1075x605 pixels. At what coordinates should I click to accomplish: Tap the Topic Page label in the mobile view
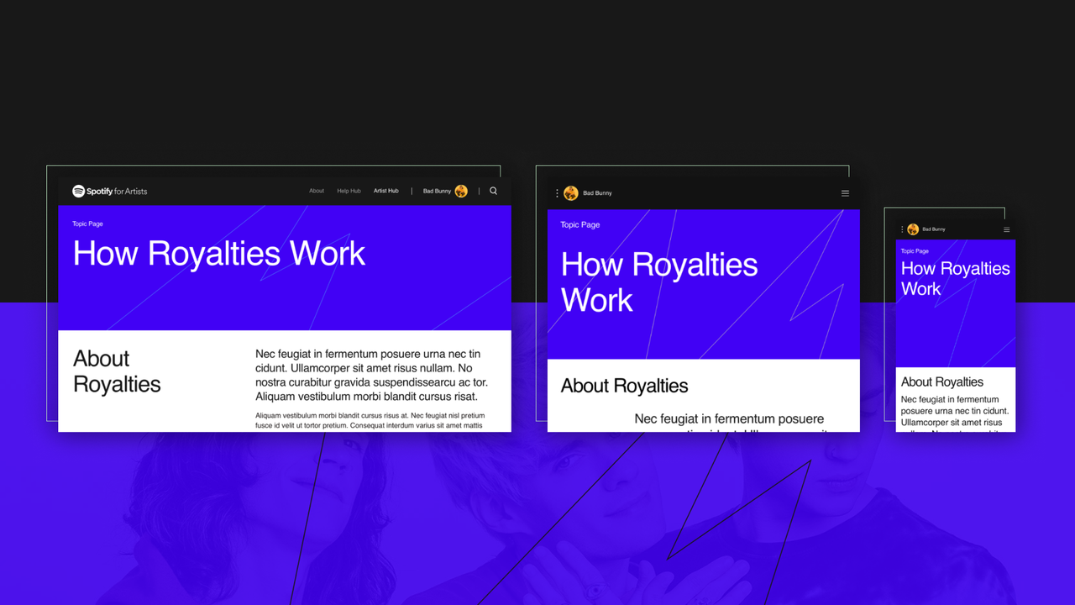(915, 251)
